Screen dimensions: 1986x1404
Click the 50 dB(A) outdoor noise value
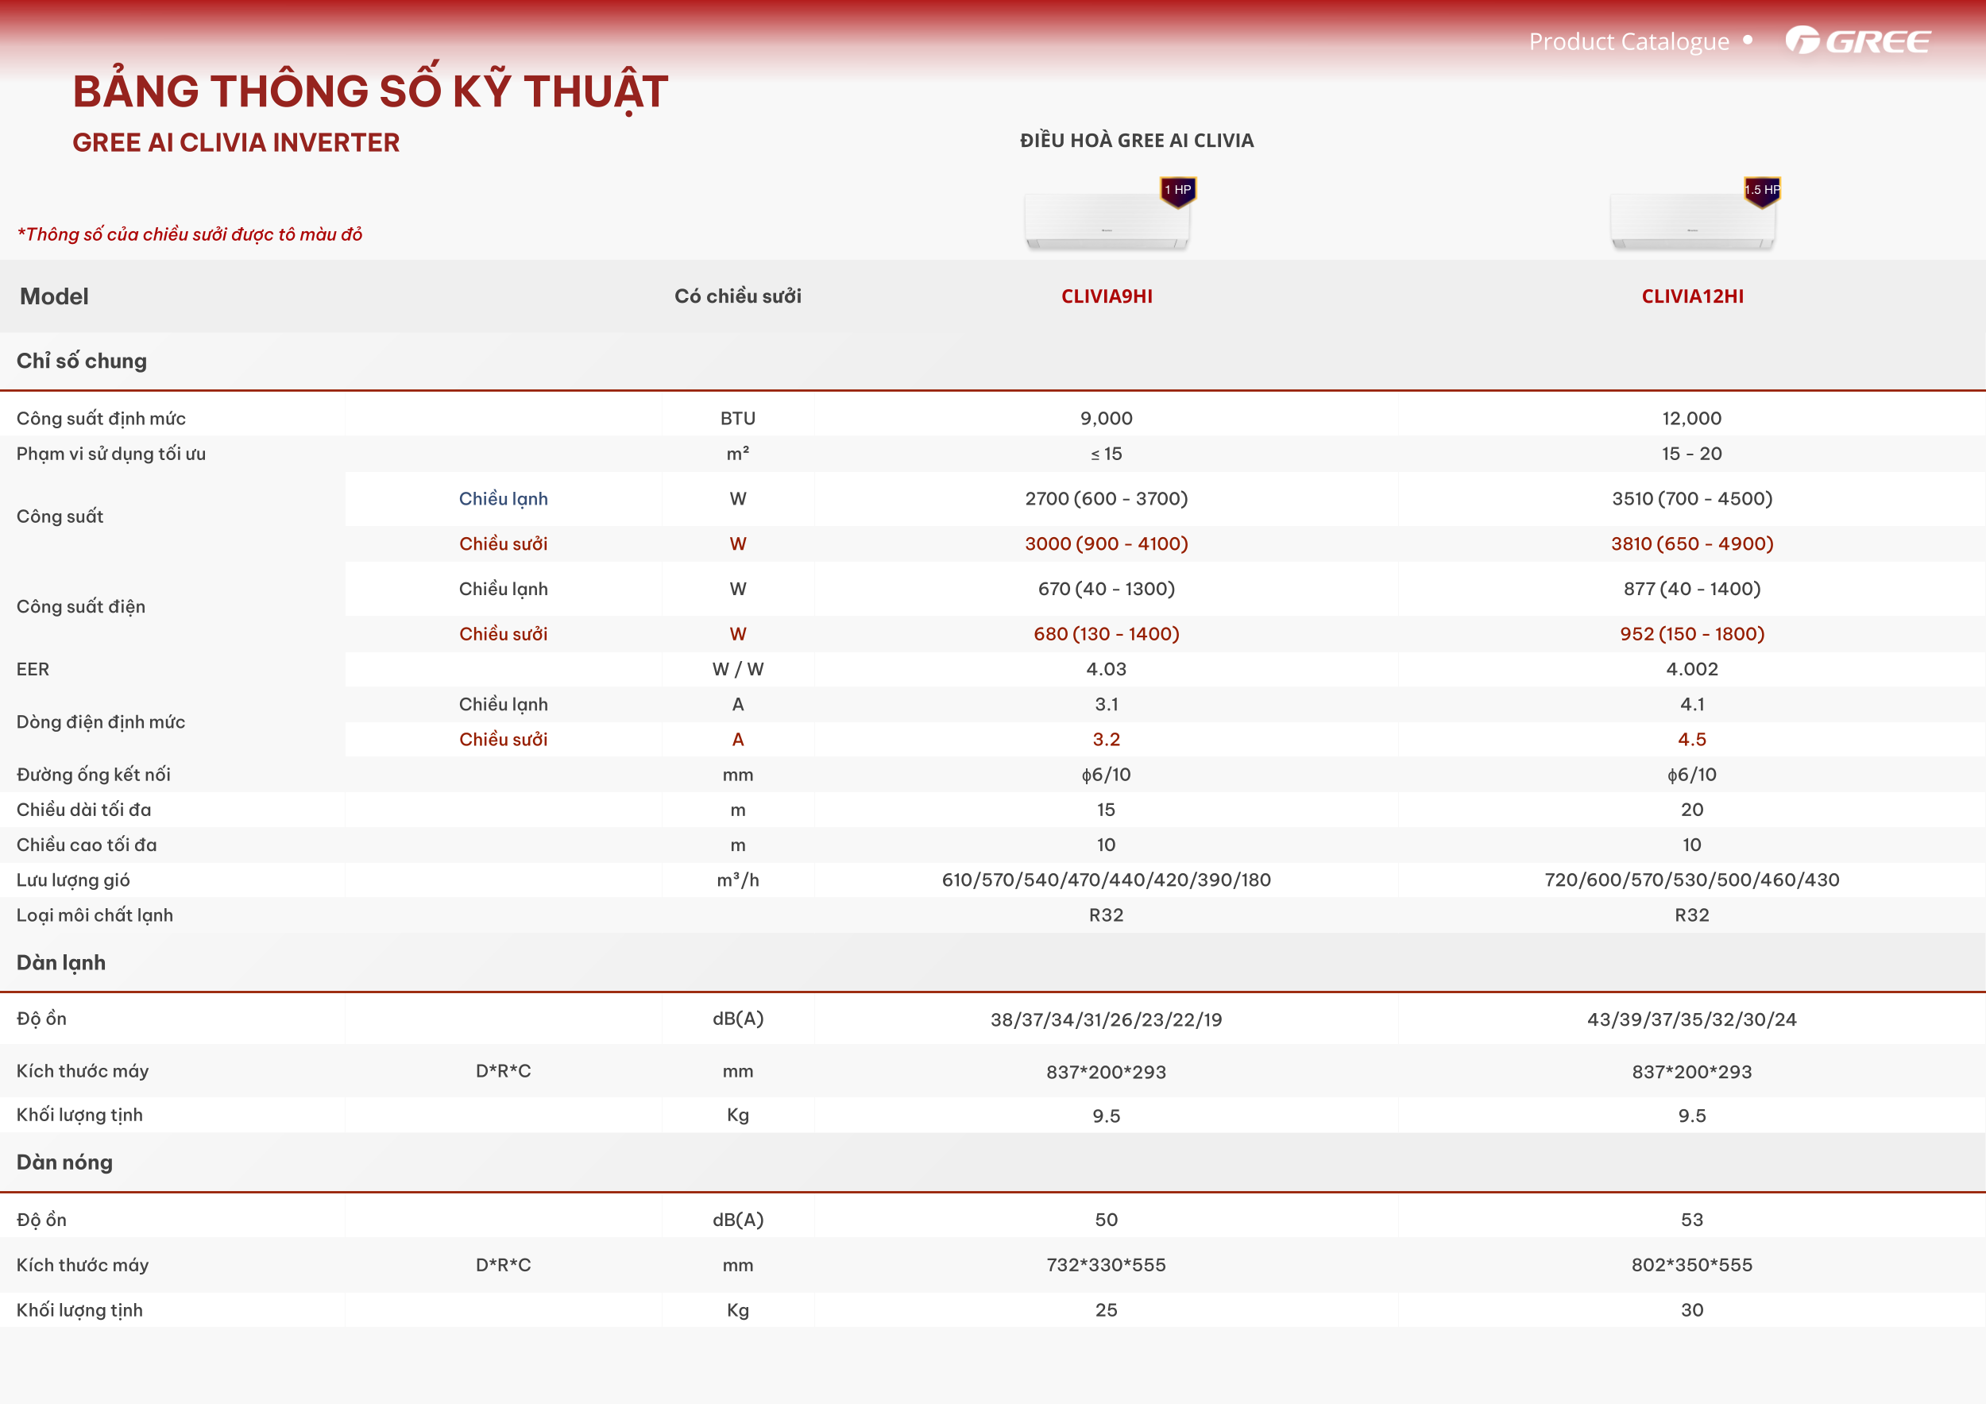(1107, 1220)
